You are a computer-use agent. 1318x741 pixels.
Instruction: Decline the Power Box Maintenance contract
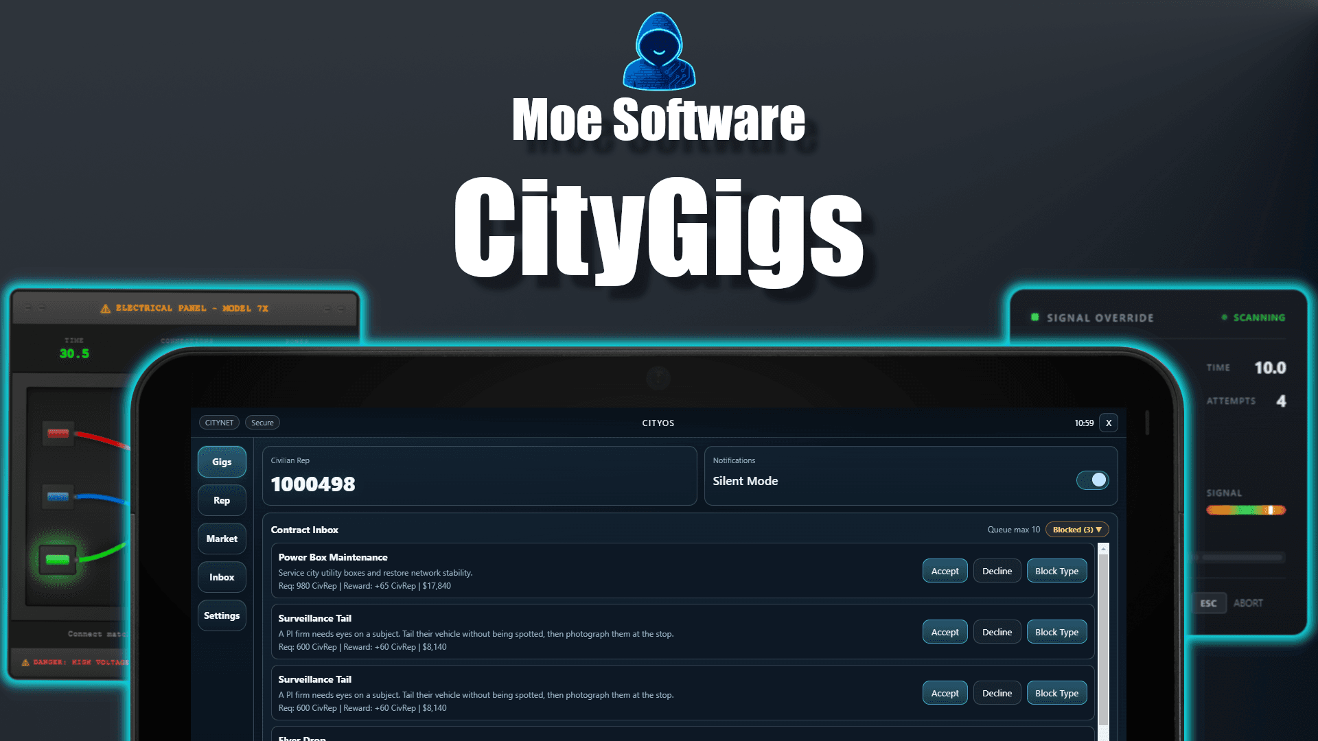pyautogui.click(x=997, y=571)
